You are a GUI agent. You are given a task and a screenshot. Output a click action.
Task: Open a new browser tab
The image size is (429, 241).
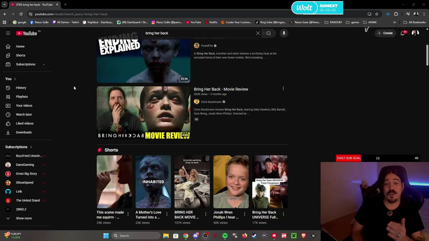(x=65, y=5)
